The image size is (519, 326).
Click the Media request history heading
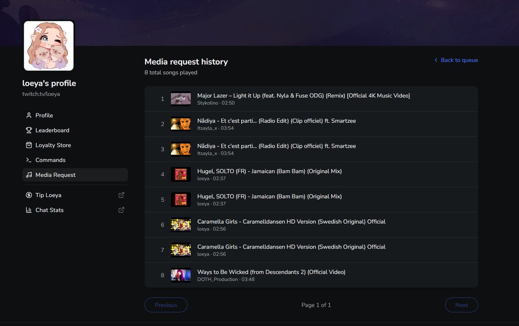(186, 62)
